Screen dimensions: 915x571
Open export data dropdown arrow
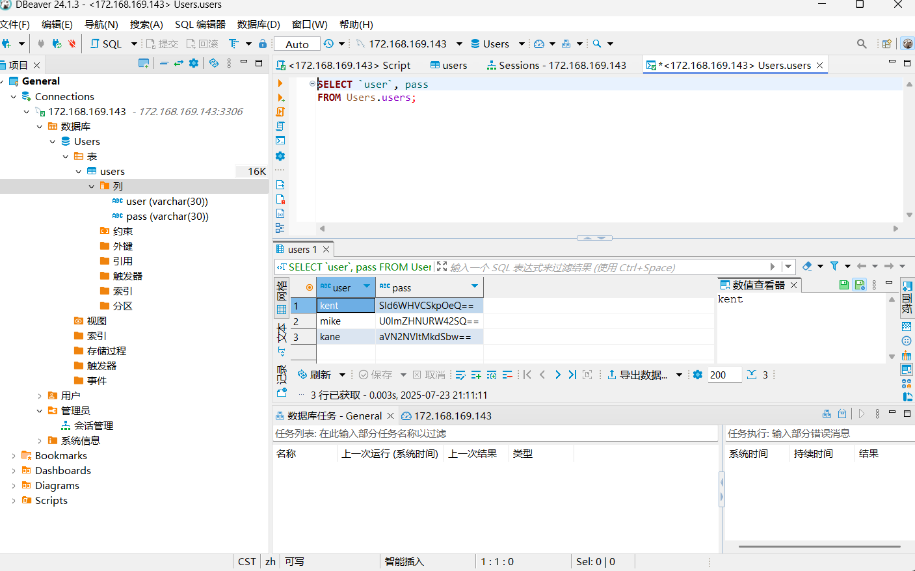click(679, 375)
